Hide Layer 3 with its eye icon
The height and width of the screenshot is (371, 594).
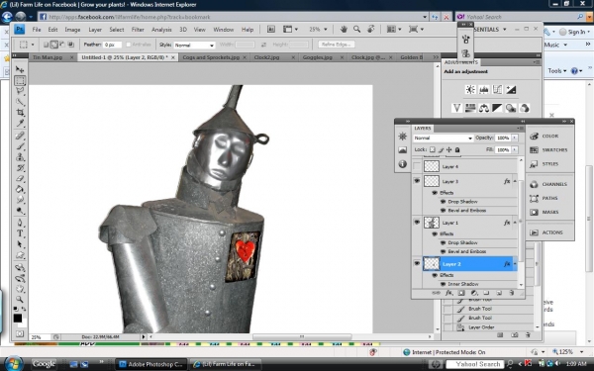pyautogui.click(x=417, y=181)
